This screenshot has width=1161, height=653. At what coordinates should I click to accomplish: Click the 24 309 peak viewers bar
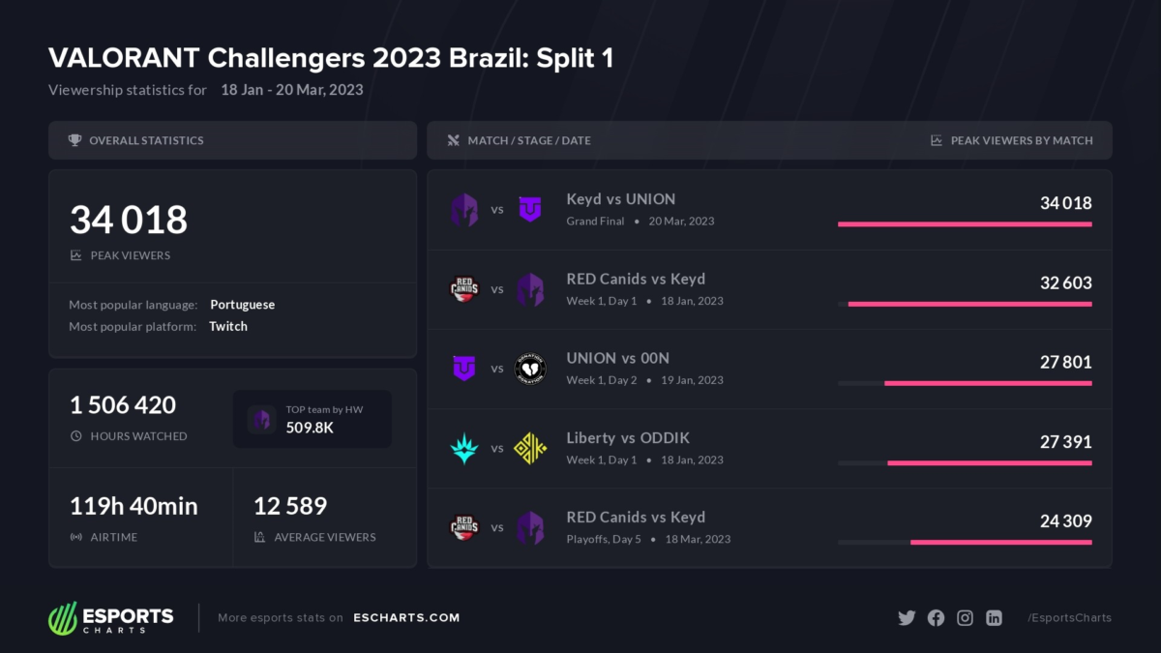(x=1000, y=542)
